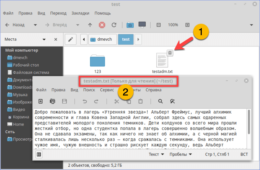Click the editor's vertical scrollbar
260x170 pixels.
249,122
